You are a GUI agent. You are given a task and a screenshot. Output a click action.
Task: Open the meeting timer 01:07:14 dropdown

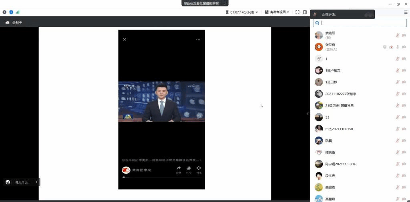click(x=242, y=12)
